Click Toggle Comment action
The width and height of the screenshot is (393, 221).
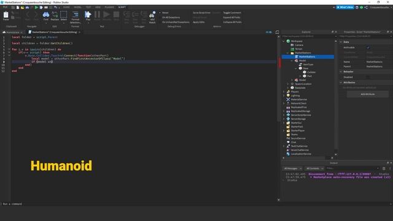tap(232, 13)
